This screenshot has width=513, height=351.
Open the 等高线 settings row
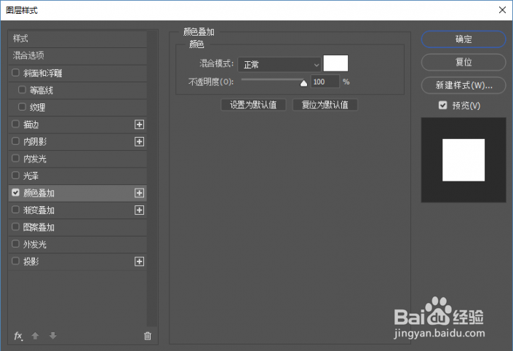78,90
